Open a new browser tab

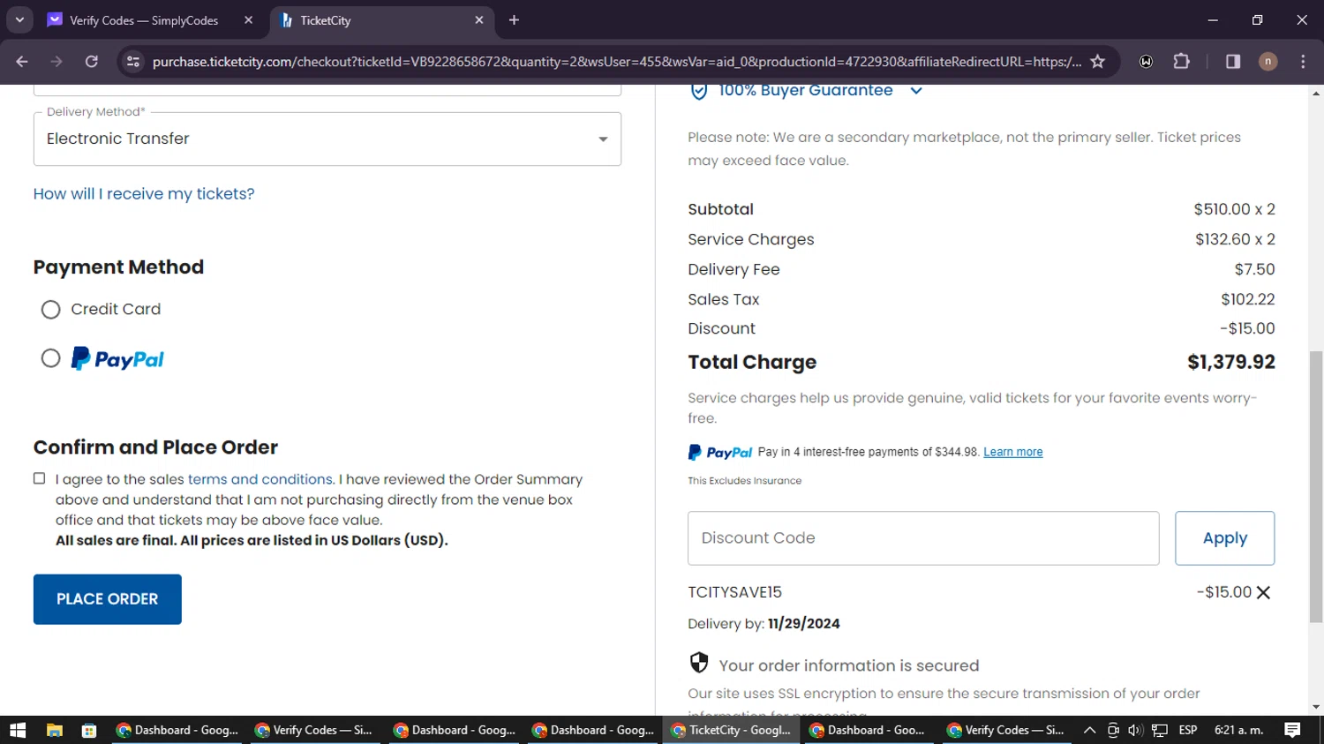(x=514, y=20)
